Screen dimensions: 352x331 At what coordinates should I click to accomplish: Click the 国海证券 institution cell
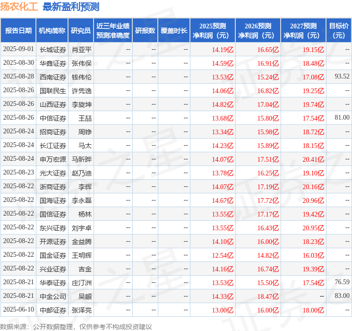pyautogui.click(x=53, y=200)
